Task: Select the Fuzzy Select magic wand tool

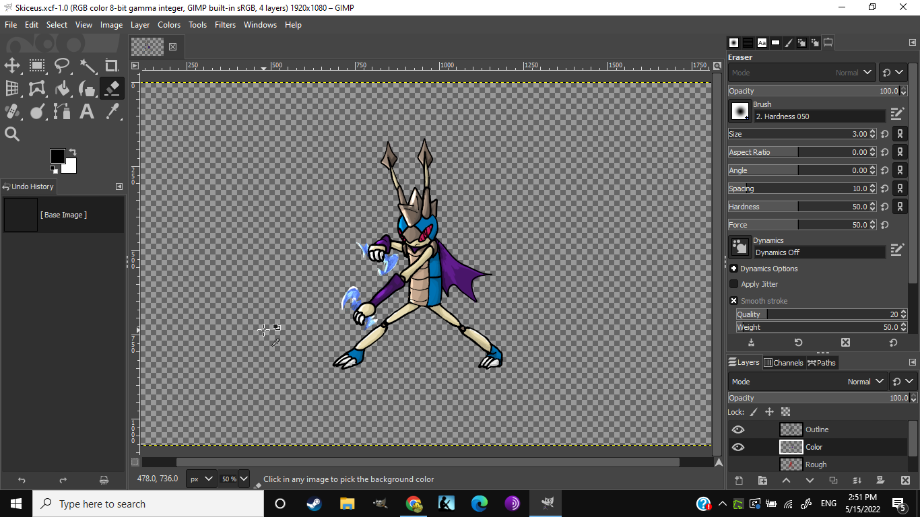Action: pos(87,65)
